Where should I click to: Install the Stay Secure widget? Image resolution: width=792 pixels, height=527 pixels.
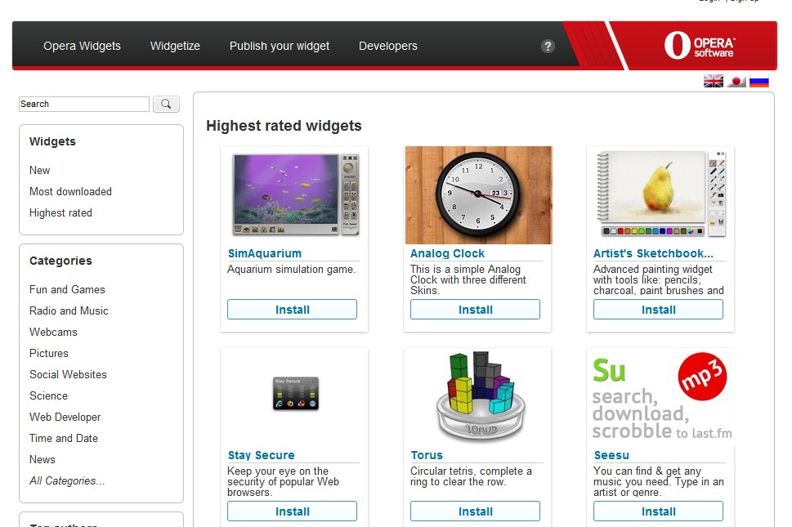pyautogui.click(x=292, y=511)
